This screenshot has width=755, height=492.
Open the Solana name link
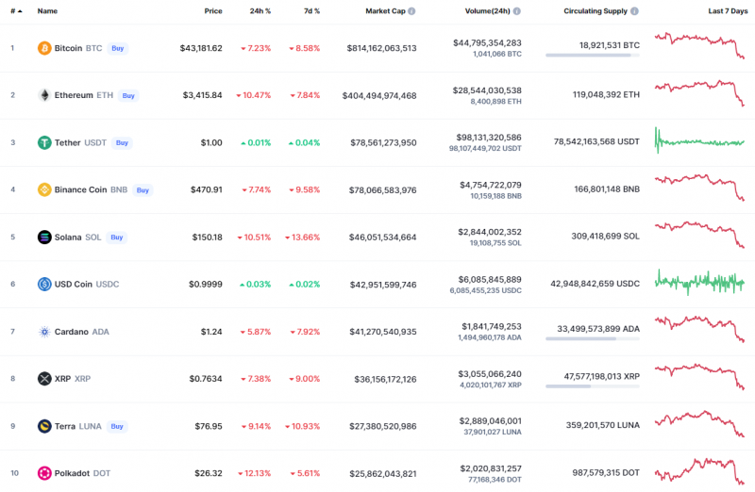[x=68, y=238]
